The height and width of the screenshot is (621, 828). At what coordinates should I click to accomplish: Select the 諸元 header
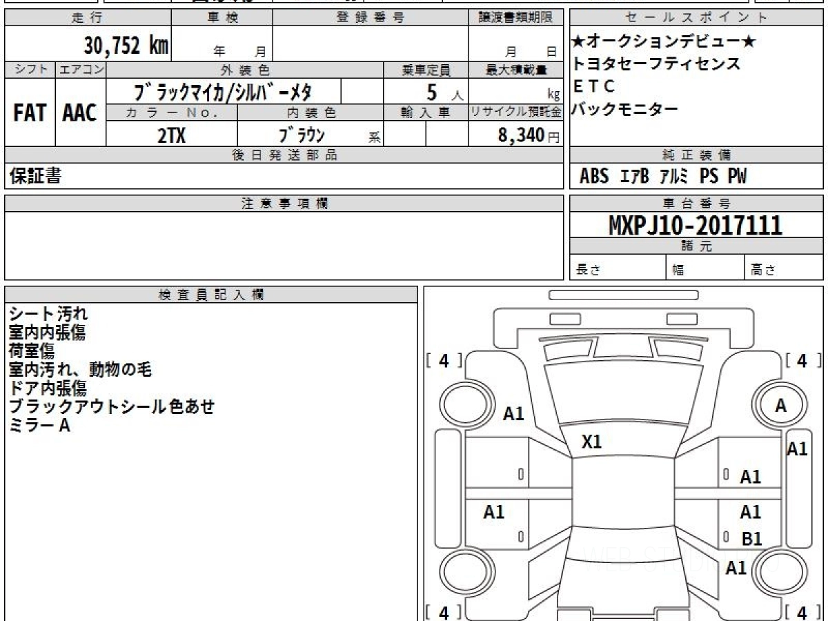pyautogui.click(x=697, y=246)
